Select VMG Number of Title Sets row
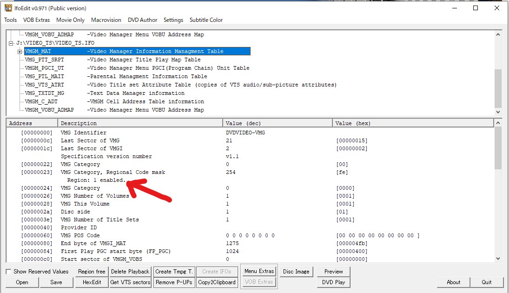 pyautogui.click(x=250, y=220)
